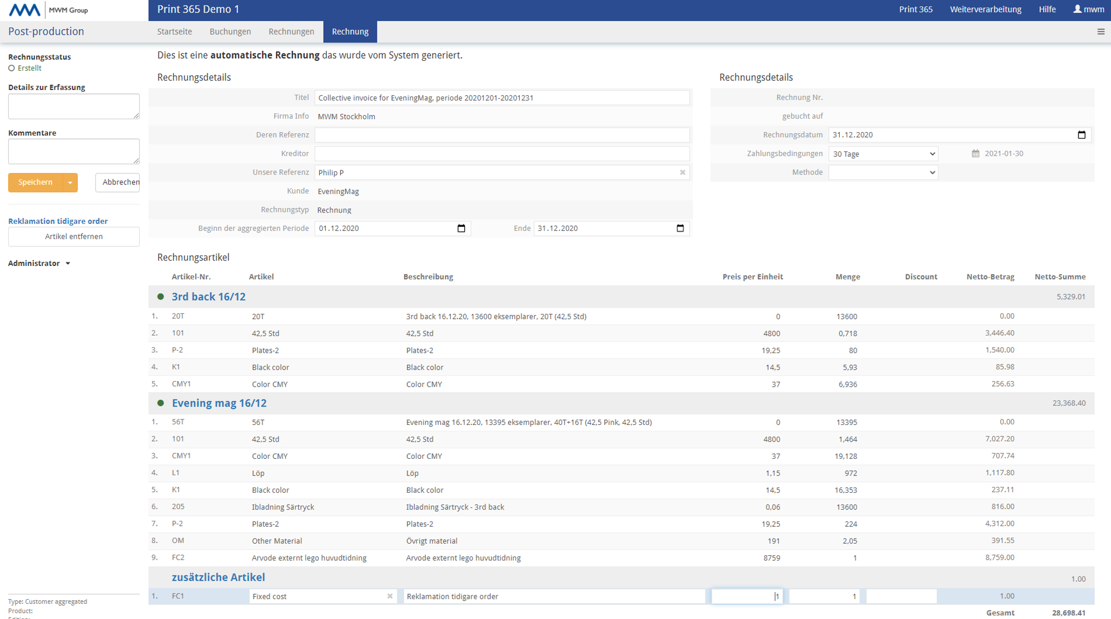Click the Abbrechen button

click(118, 182)
